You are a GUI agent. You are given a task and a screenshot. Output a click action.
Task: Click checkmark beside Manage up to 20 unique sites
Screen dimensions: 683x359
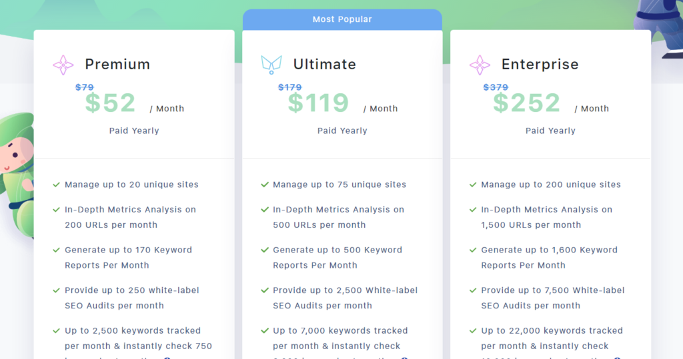pos(56,184)
